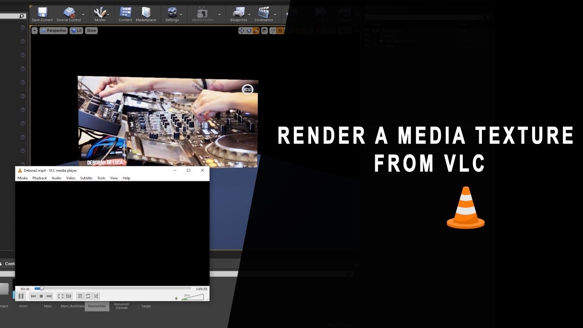Show VLC extended settings (equalizer icon)
Image resolution: width=583 pixels, height=328 pixels.
pos(69,296)
